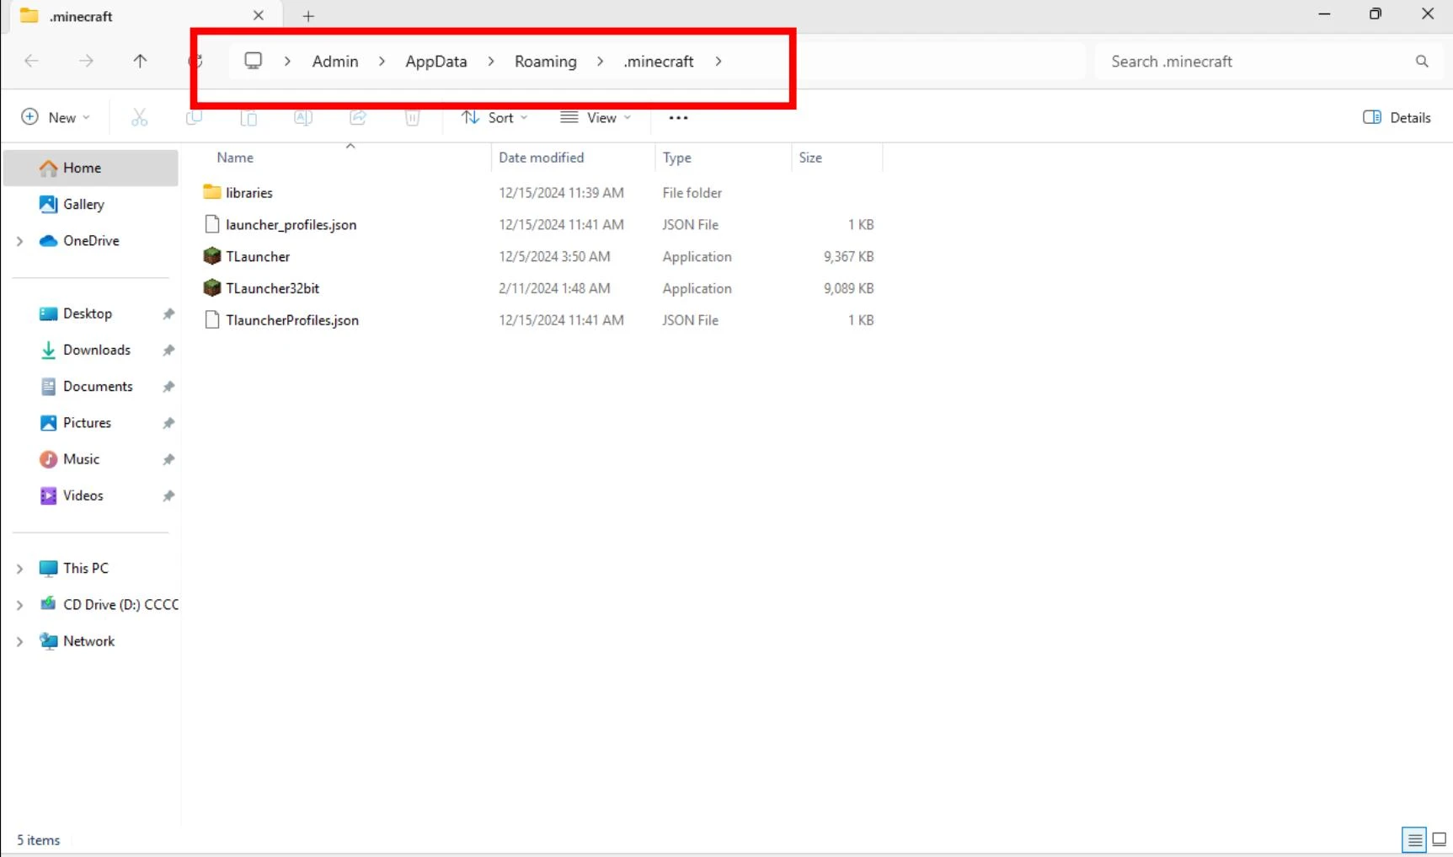Click the Rename icon in toolbar
The width and height of the screenshot is (1453, 857).
pos(303,118)
